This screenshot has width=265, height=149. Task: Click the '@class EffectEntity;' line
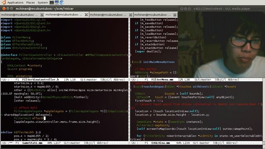(x=17, y=41)
